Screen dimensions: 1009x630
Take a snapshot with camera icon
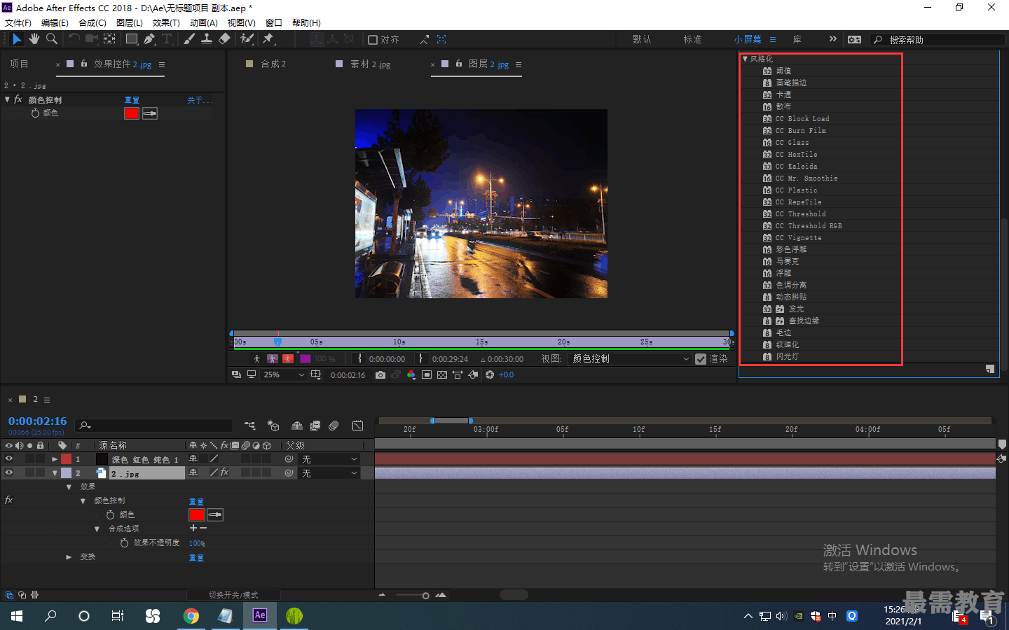click(380, 375)
